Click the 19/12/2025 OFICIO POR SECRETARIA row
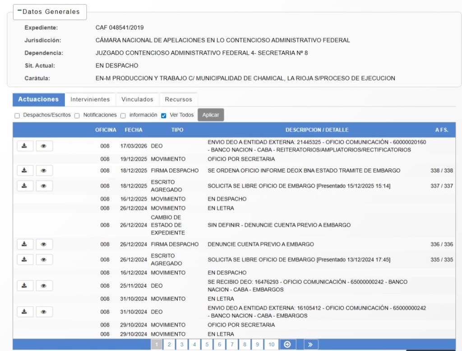The width and height of the screenshot is (462, 351). pyautogui.click(x=234, y=159)
